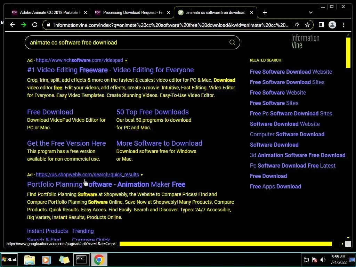The height and width of the screenshot is (267, 356).
Task: Click the Chrome taskbar icon
Action: 99,259
